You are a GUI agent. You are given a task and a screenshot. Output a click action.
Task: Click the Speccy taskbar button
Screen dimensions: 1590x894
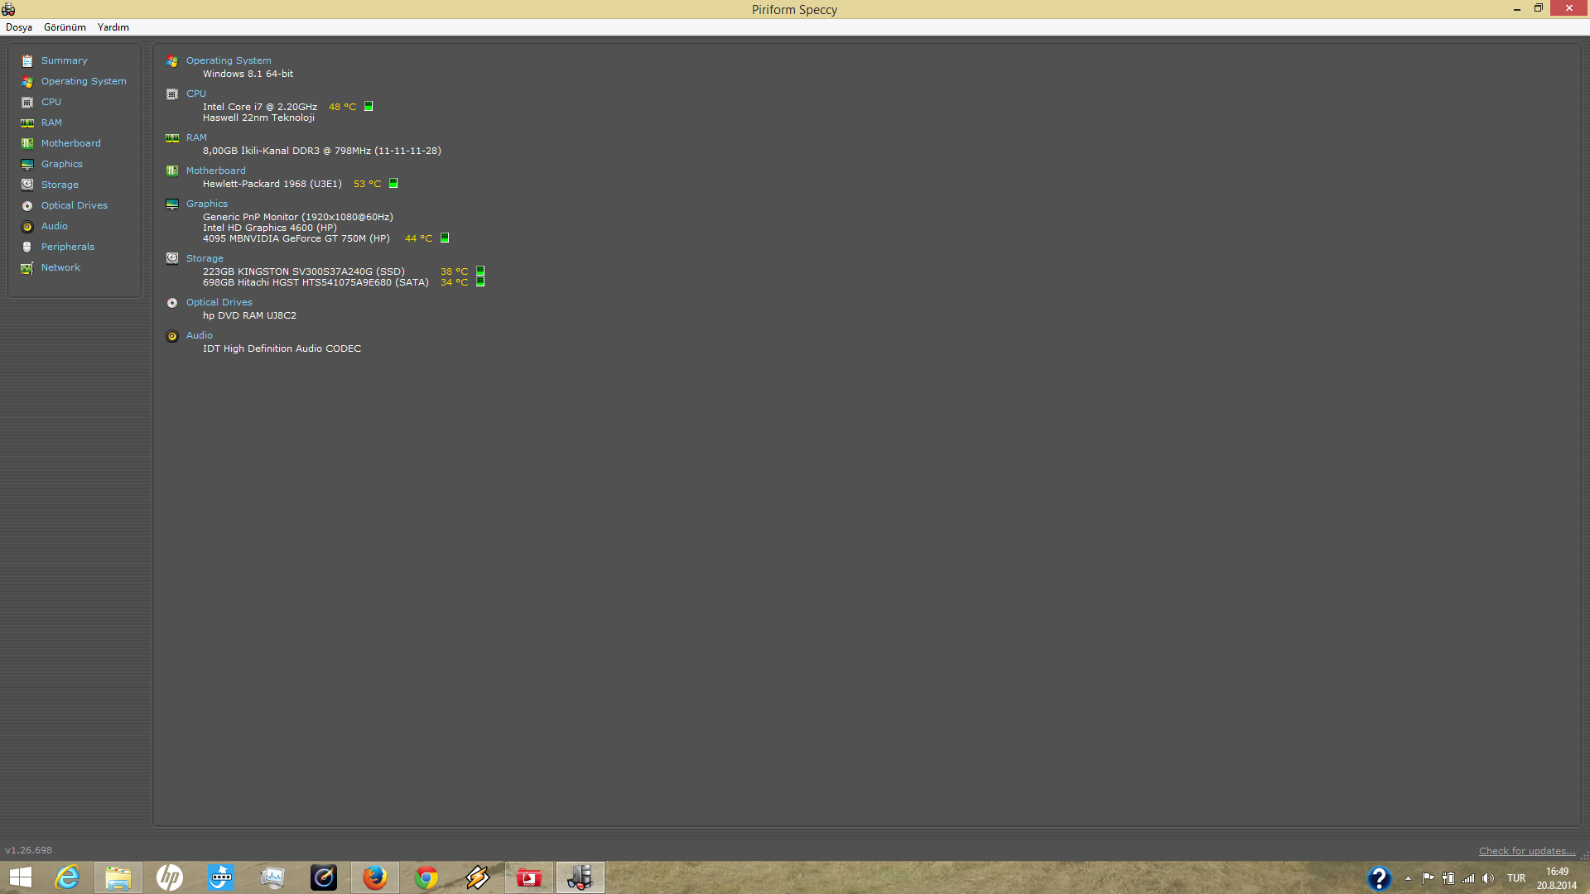(581, 877)
